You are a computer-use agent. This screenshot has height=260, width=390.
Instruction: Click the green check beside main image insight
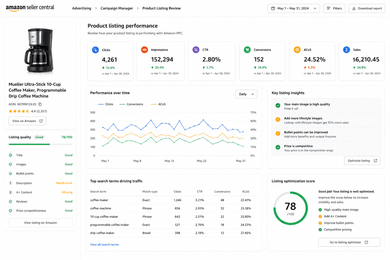point(278,105)
